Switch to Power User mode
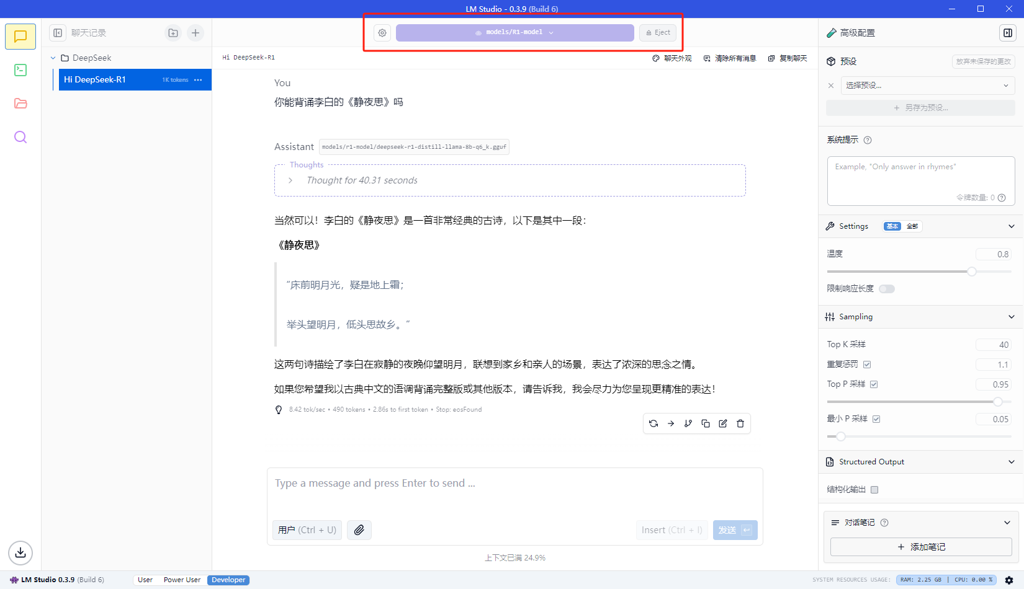This screenshot has width=1024, height=589. (182, 580)
